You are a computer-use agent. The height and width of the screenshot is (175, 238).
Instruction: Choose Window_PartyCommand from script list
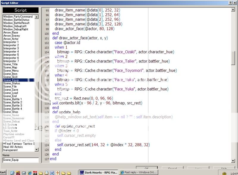18,17
